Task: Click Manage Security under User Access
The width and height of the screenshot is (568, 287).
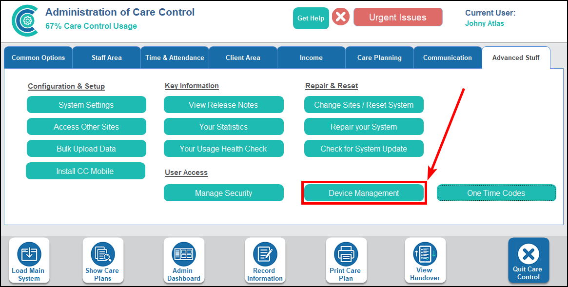Action: 223,193
